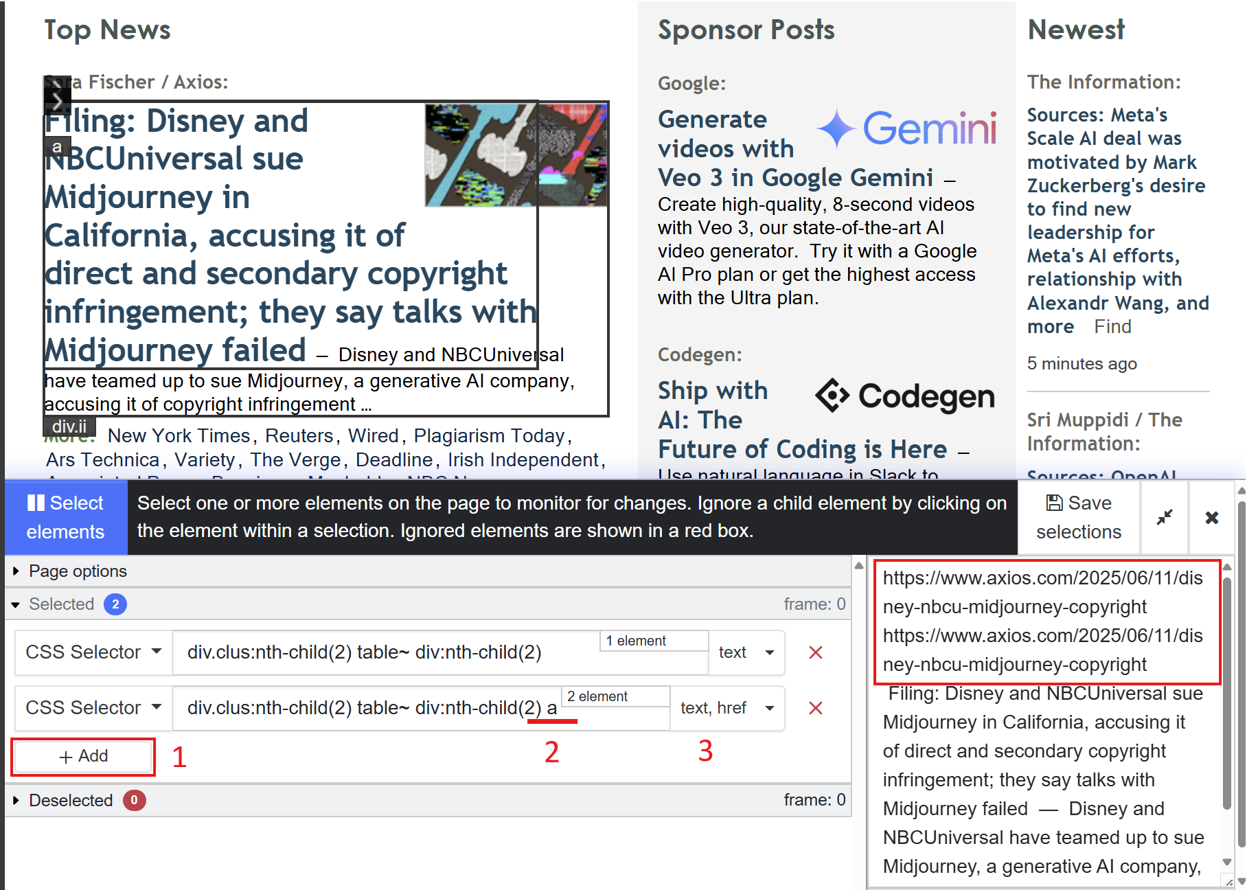Open the New York Times link
Viewport: 1247px width, 890px height.
pos(179,435)
